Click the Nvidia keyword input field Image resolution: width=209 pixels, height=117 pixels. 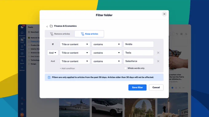tap(139, 44)
